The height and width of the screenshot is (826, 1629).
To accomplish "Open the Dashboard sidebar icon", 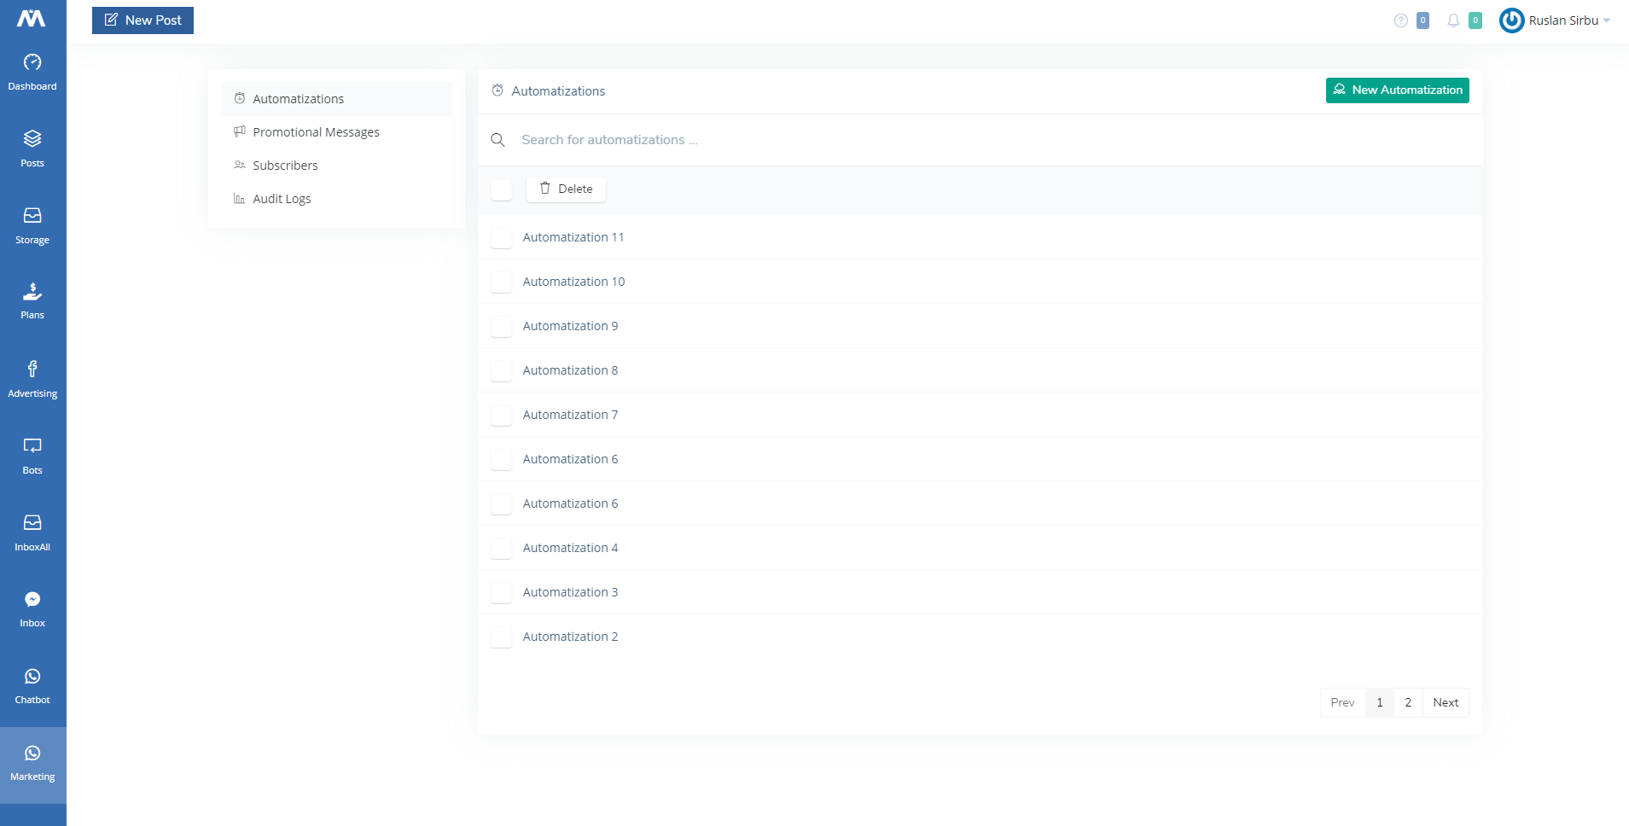I will [x=32, y=63].
